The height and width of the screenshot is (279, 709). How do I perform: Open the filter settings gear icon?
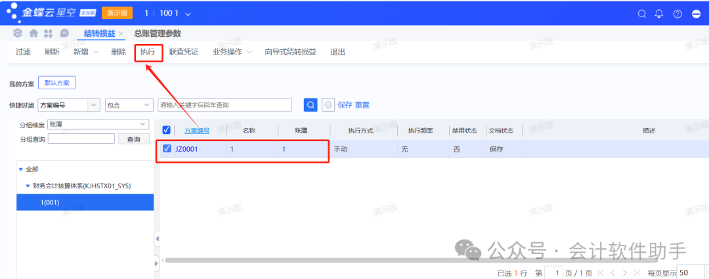click(x=328, y=105)
